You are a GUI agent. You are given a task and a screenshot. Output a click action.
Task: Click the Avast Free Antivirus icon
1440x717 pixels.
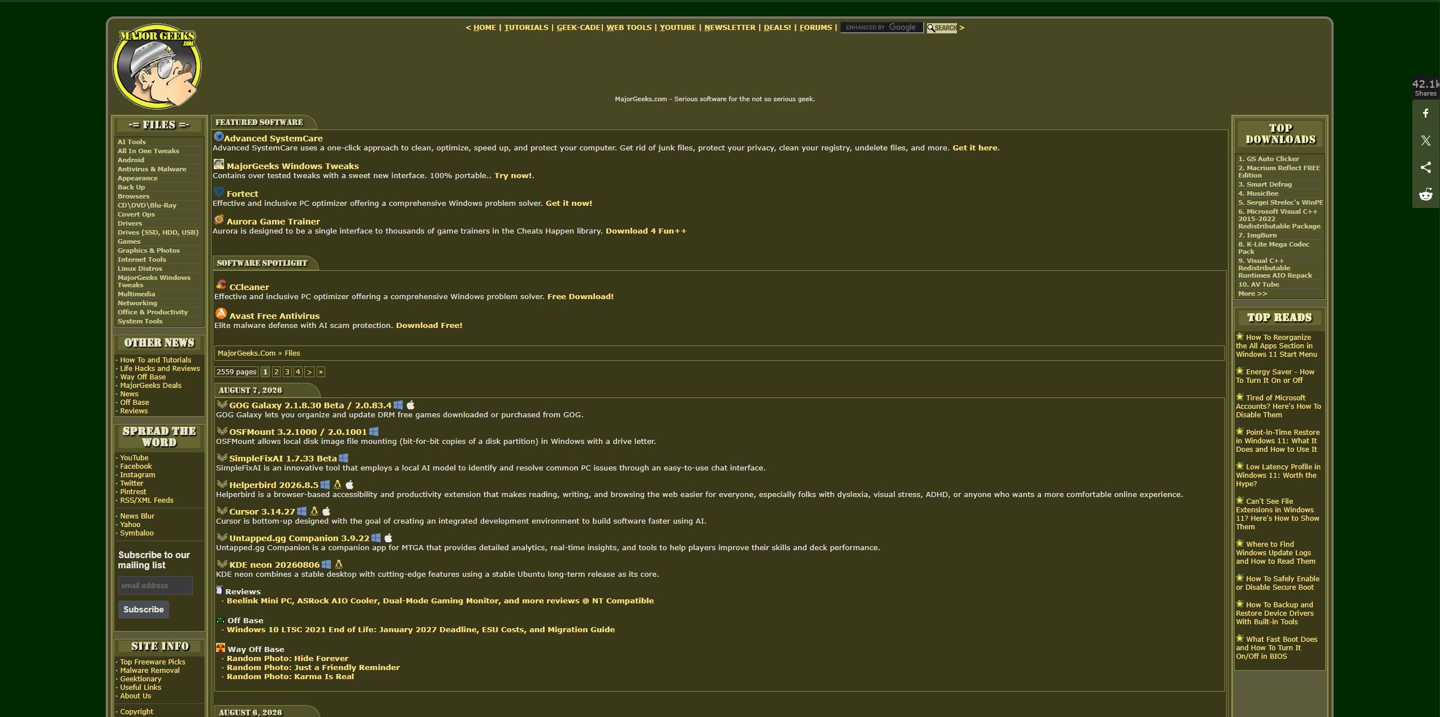pyautogui.click(x=221, y=313)
